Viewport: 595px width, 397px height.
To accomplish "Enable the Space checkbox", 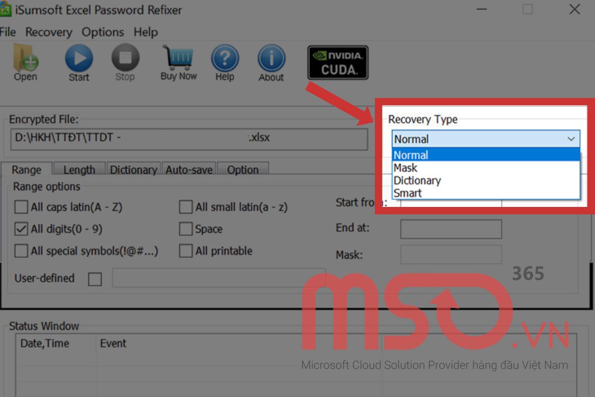I will [x=185, y=229].
